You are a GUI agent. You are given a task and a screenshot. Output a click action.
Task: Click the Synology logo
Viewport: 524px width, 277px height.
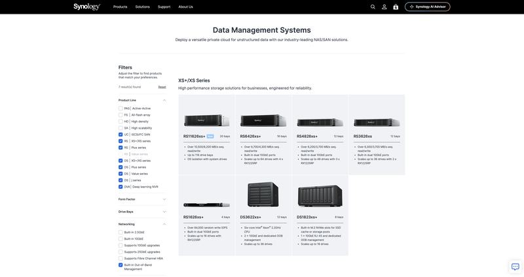(87, 7)
